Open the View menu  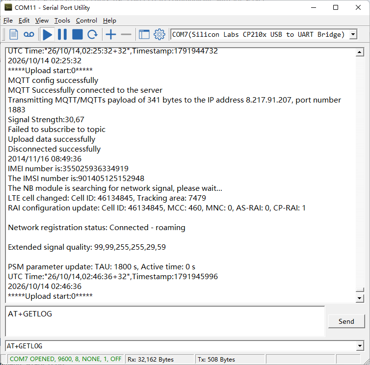42,21
